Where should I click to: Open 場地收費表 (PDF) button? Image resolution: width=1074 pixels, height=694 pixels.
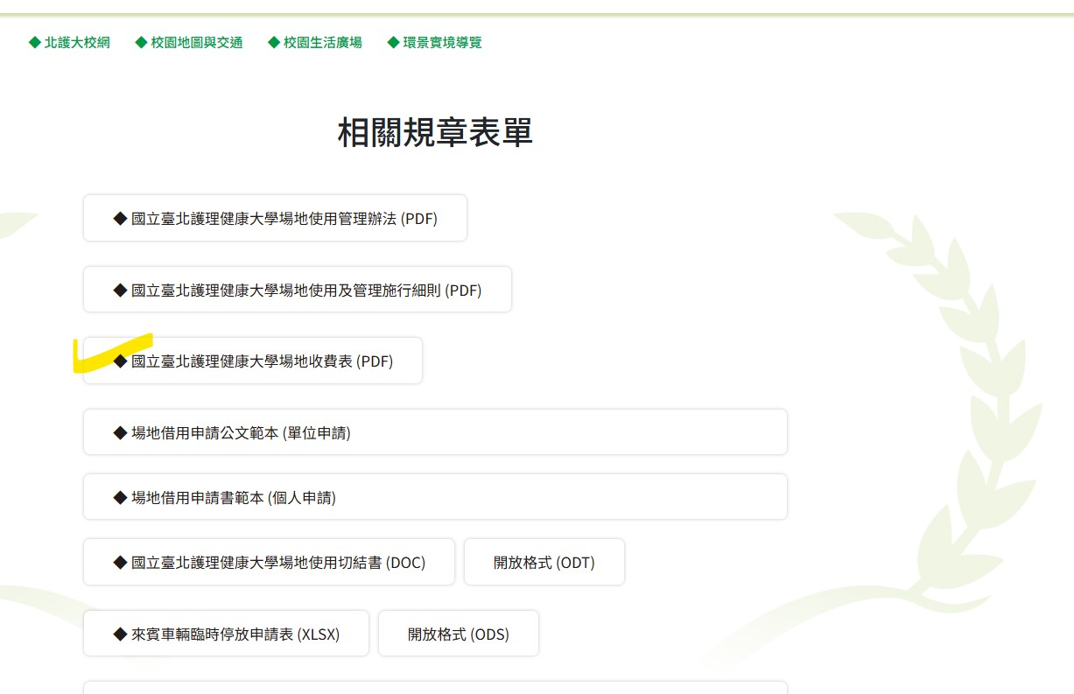tap(253, 361)
